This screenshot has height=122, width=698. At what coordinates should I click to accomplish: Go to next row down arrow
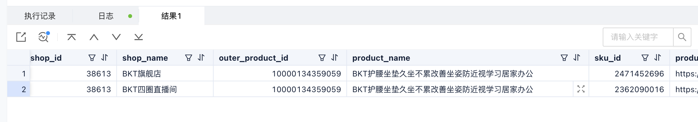click(x=116, y=37)
